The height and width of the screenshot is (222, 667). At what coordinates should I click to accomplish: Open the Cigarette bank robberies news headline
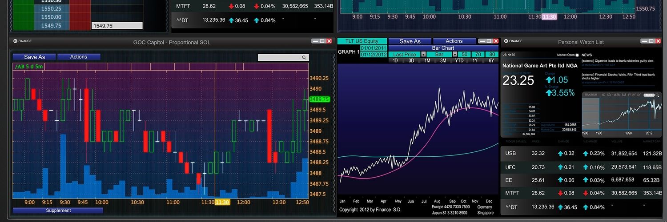(x=617, y=61)
